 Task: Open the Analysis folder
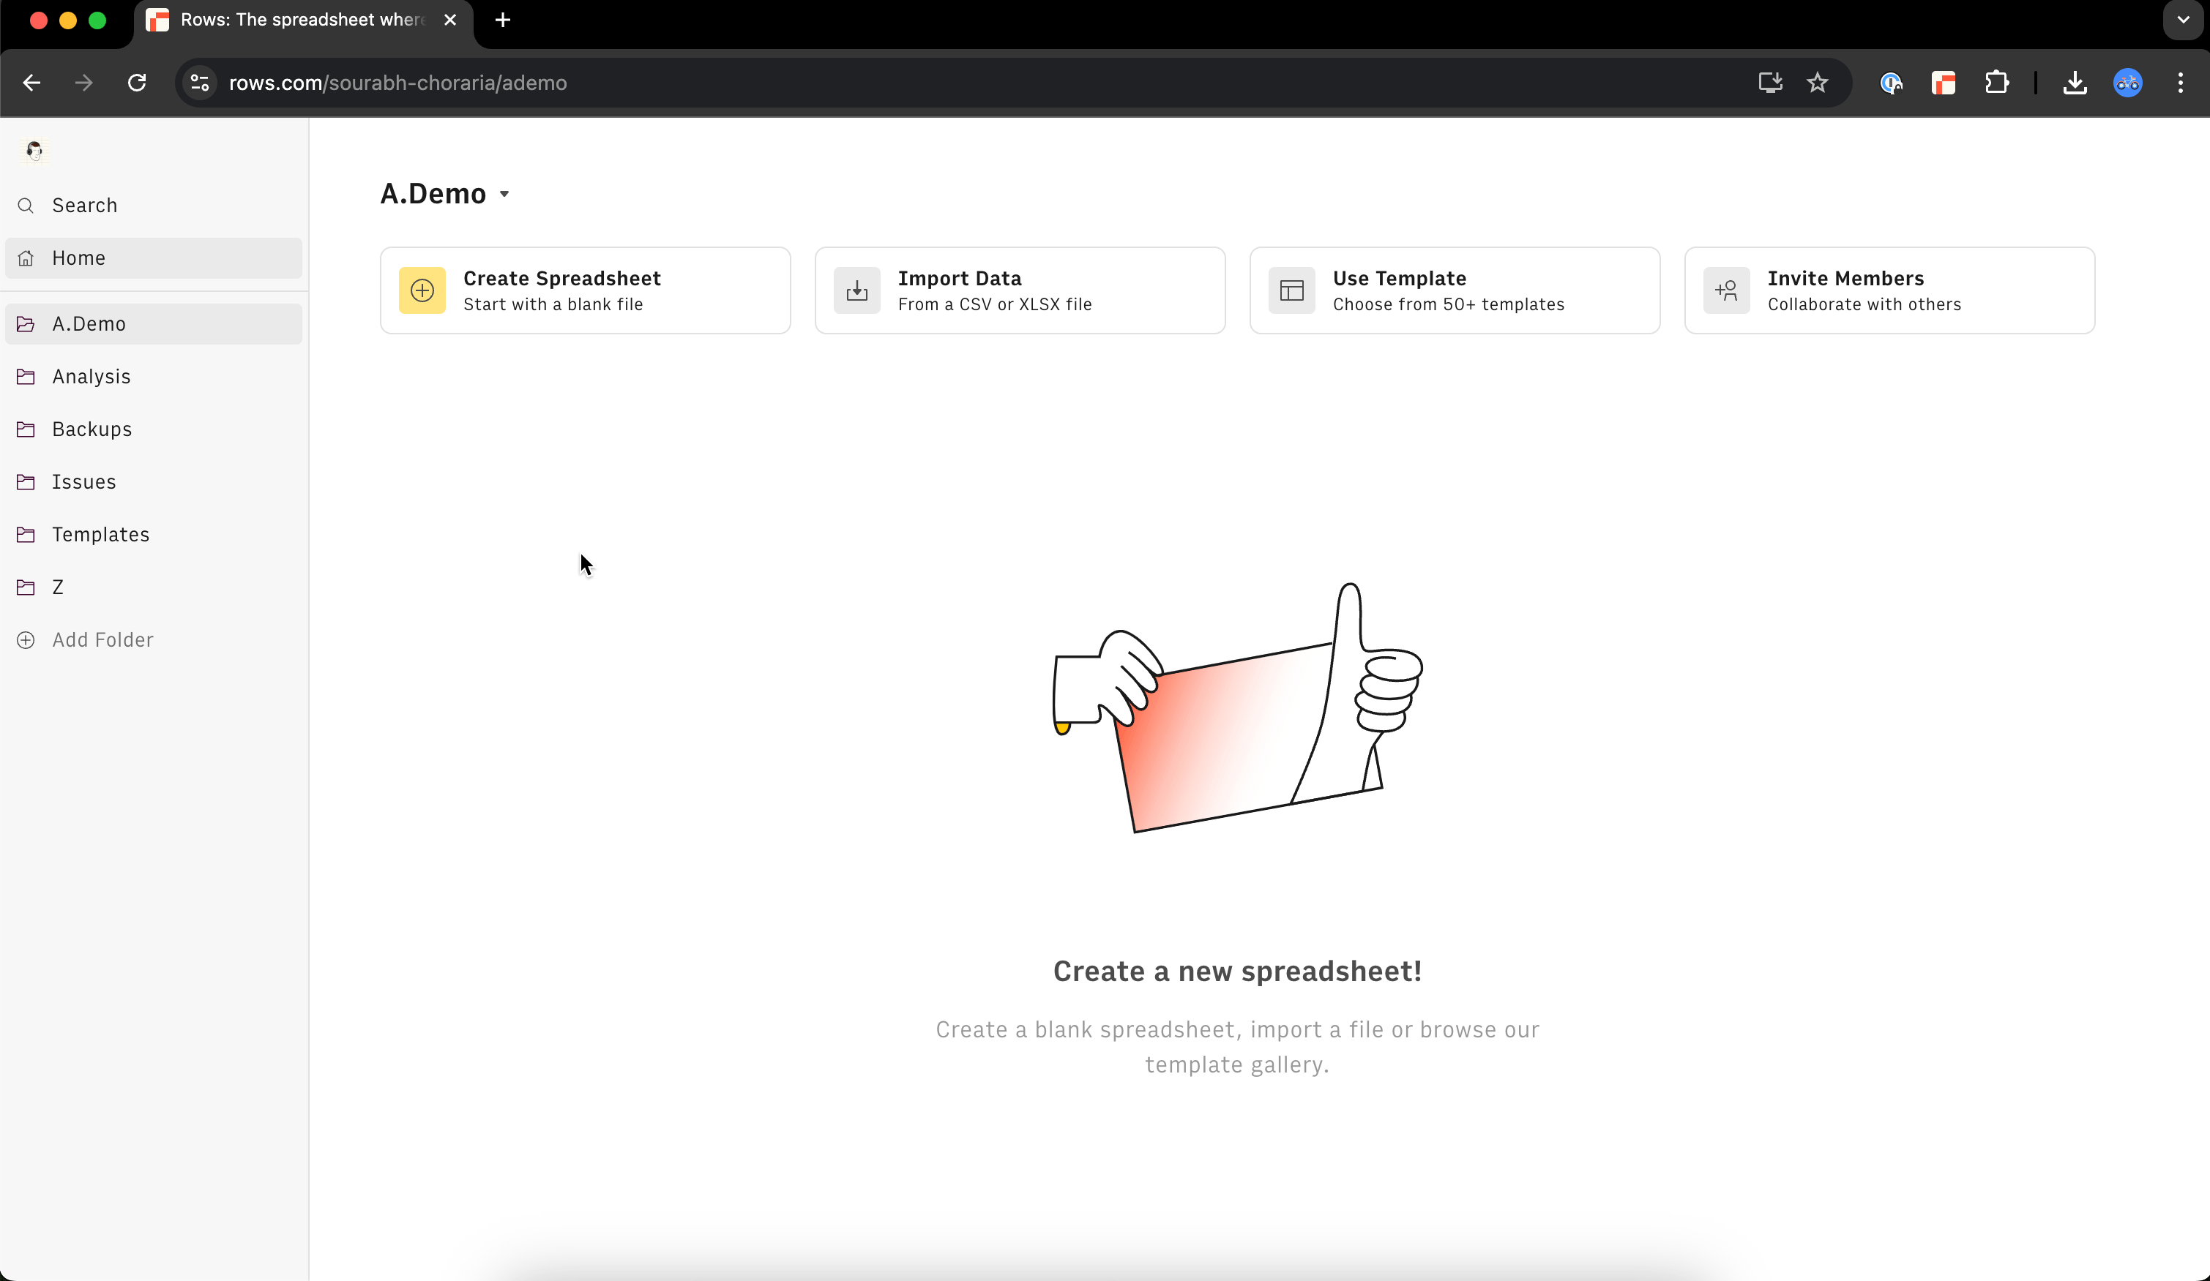click(x=92, y=375)
